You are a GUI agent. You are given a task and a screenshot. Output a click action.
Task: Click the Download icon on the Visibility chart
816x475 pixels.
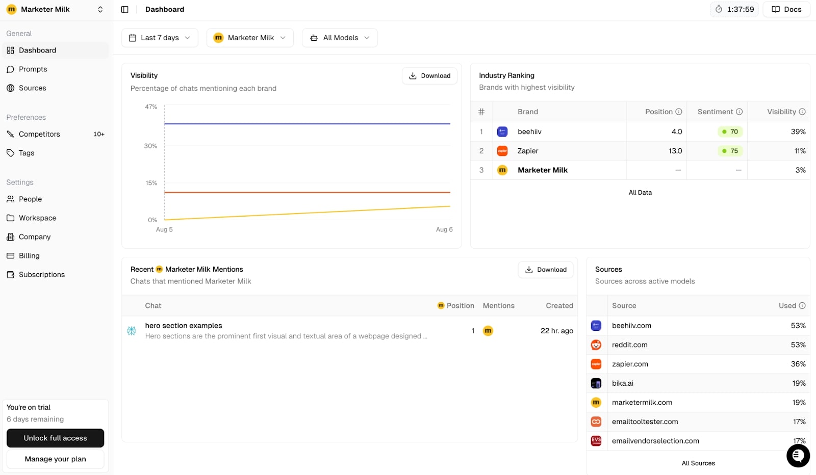click(x=412, y=75)
